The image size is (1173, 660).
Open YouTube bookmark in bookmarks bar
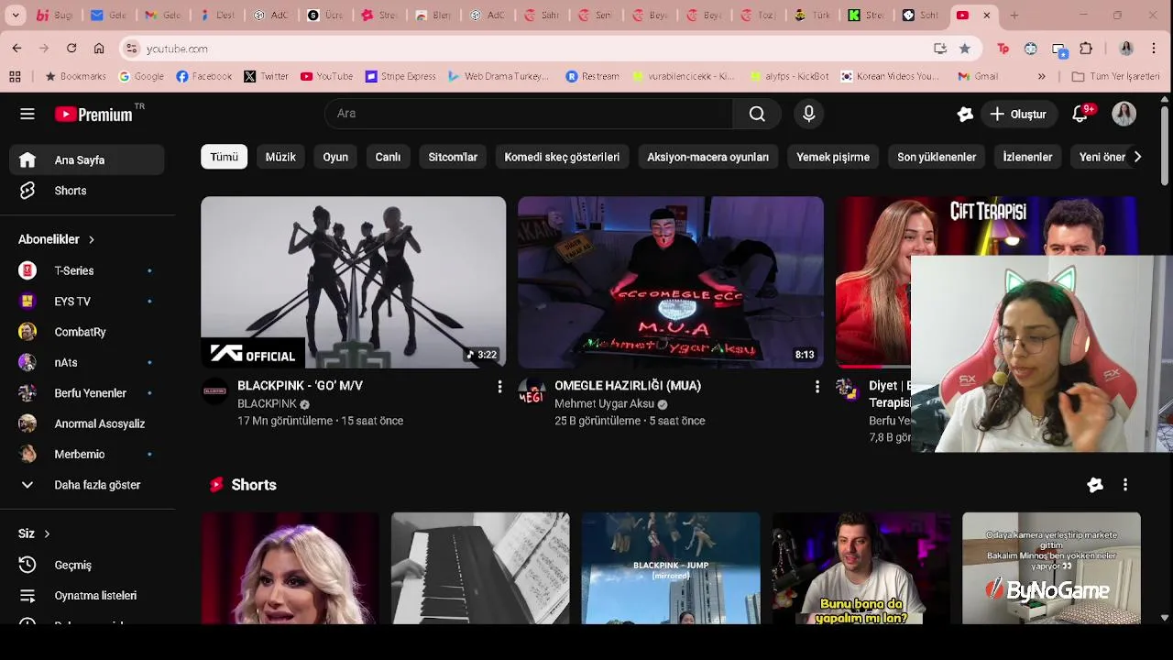point(326,76)
